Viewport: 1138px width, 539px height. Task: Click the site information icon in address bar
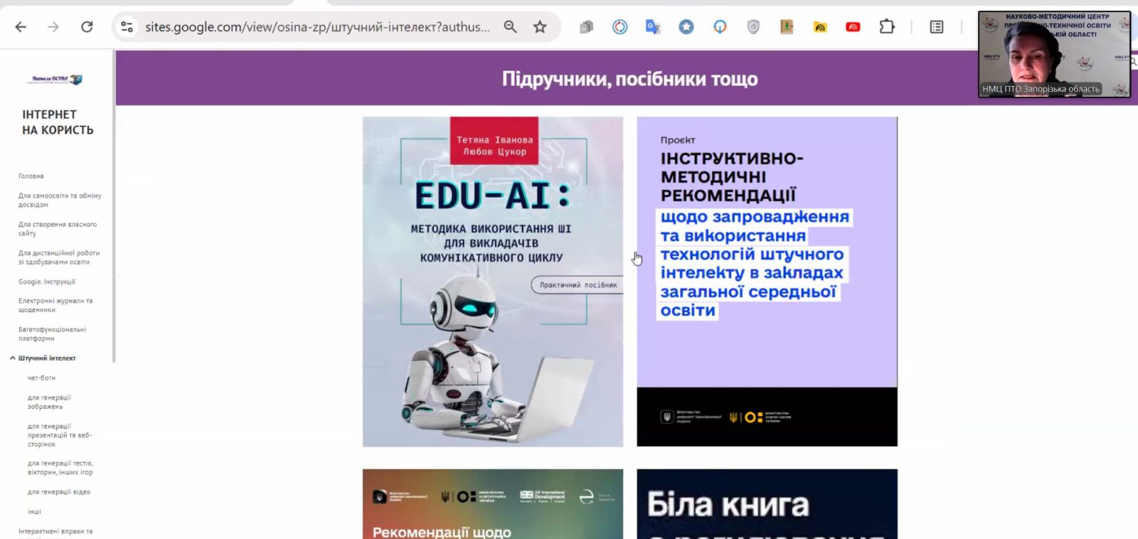tap(127, 27)
